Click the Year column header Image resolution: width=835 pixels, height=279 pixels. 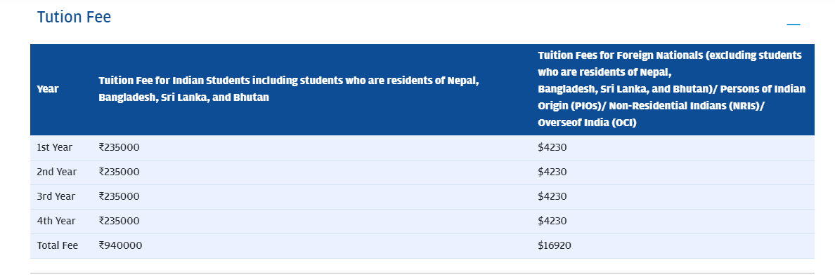[x=48, y=89]
